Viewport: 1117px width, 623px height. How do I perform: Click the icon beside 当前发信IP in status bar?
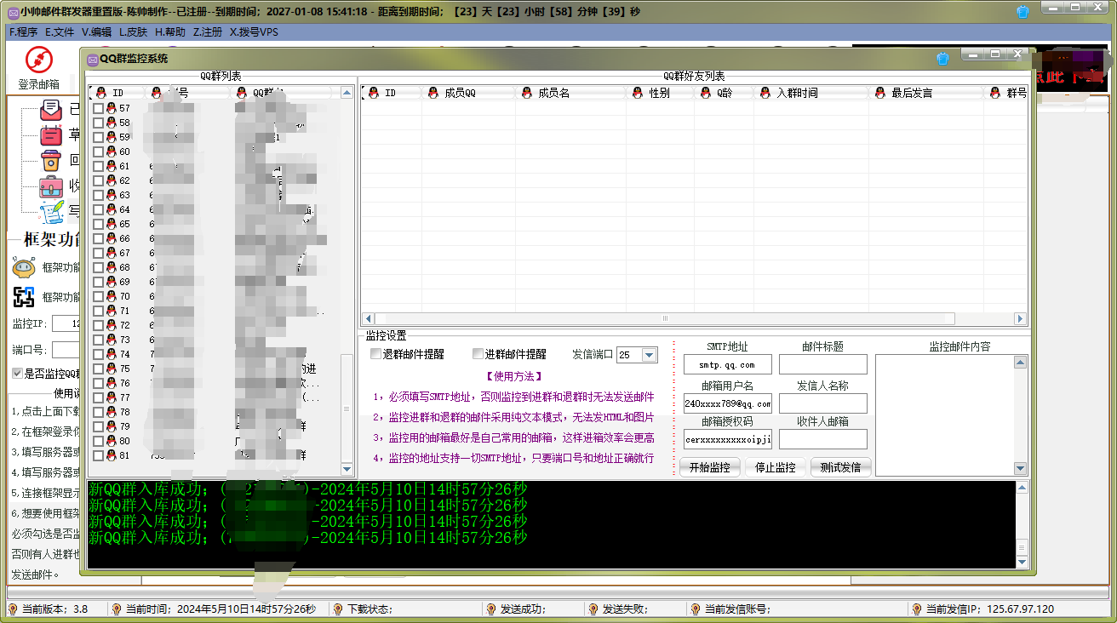click(917, 609)
